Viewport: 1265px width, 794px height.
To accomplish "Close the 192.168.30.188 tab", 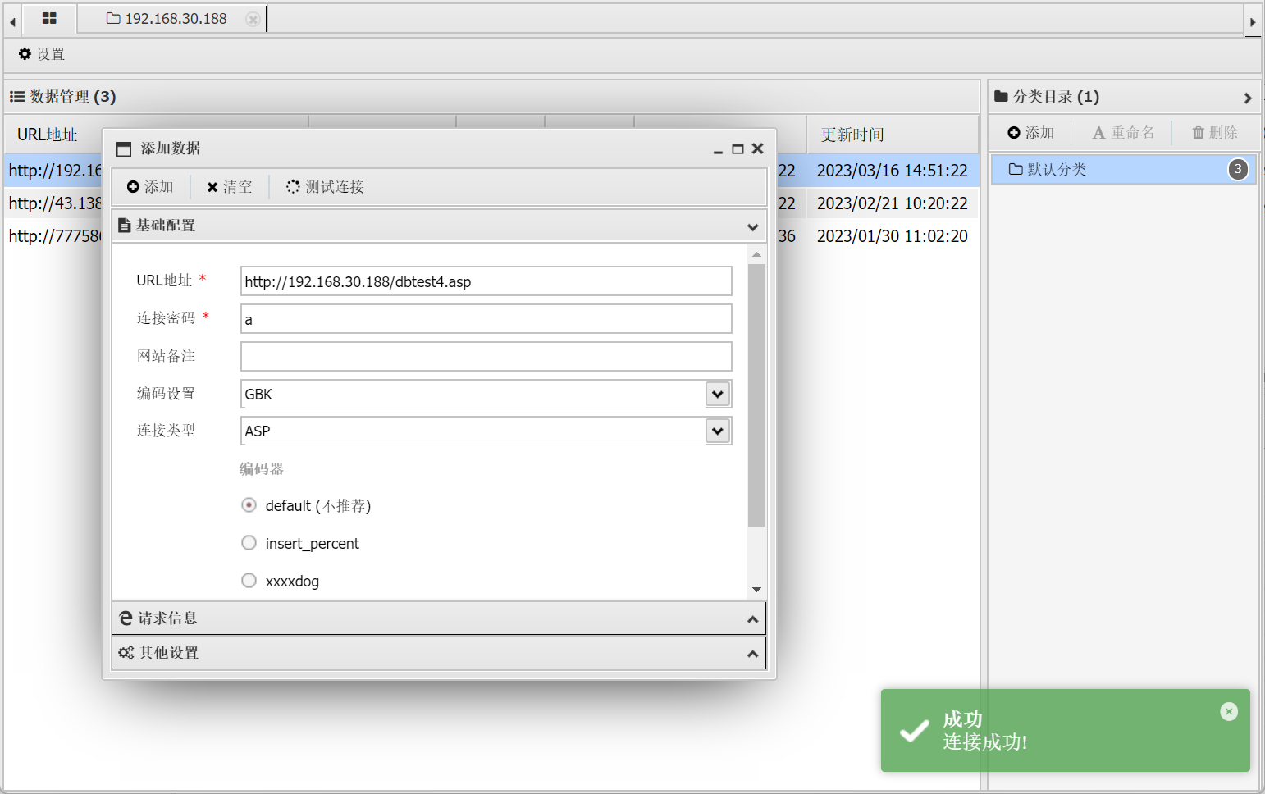I will click(253, 19).
